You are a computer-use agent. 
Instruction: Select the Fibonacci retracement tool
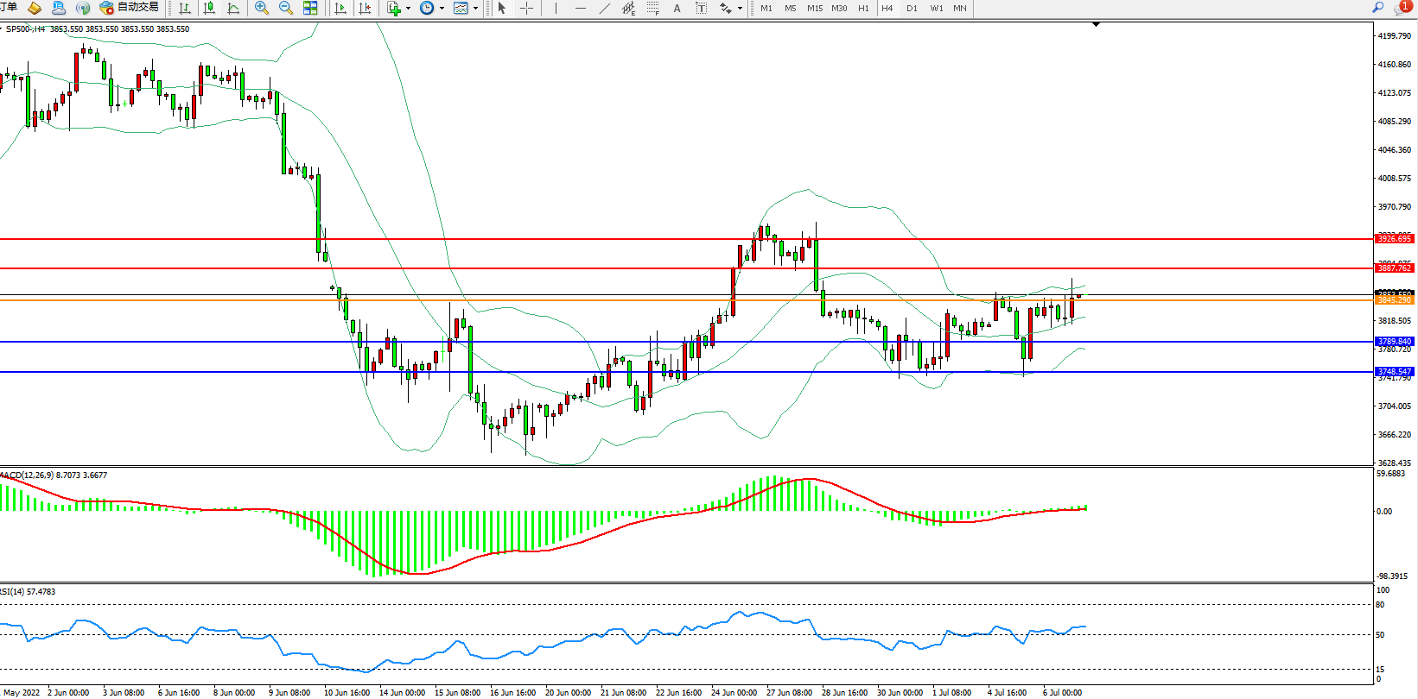point(653,8)
